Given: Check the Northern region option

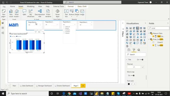Looking at the screenshot, I should pyautogui.click(x=64, y=30).
